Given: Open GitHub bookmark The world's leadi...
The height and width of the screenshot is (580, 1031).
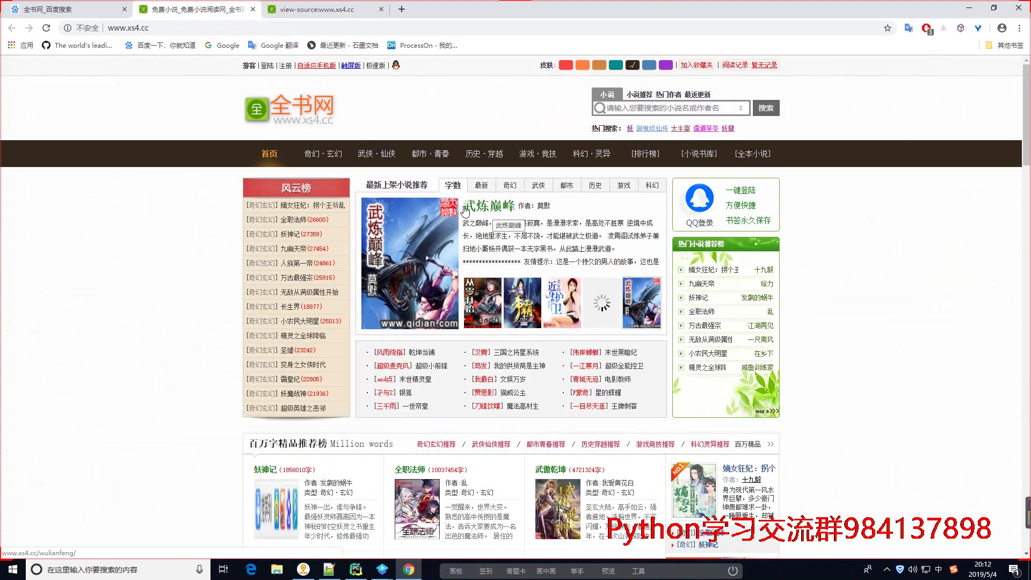Looking at the screenshot, I should pyautogui.click(x=77, y=46).
